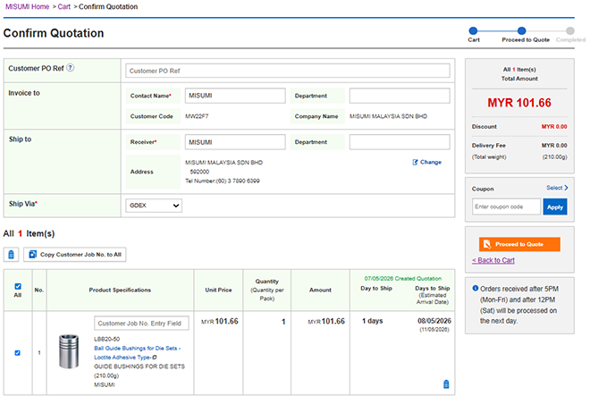The width and height of the screenshot is (590, 396).
Task: Click the 08/05/2026 ship date cell
Action: tap(434, 321)
